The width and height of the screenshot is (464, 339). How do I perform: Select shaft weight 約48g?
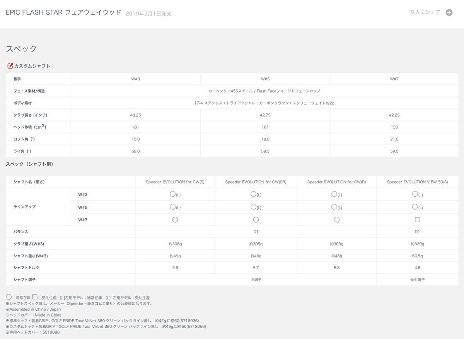click(256, 256)
